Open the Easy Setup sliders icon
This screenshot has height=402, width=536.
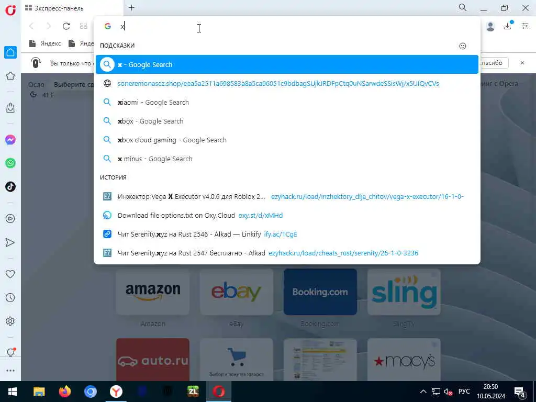coord(525,26)
